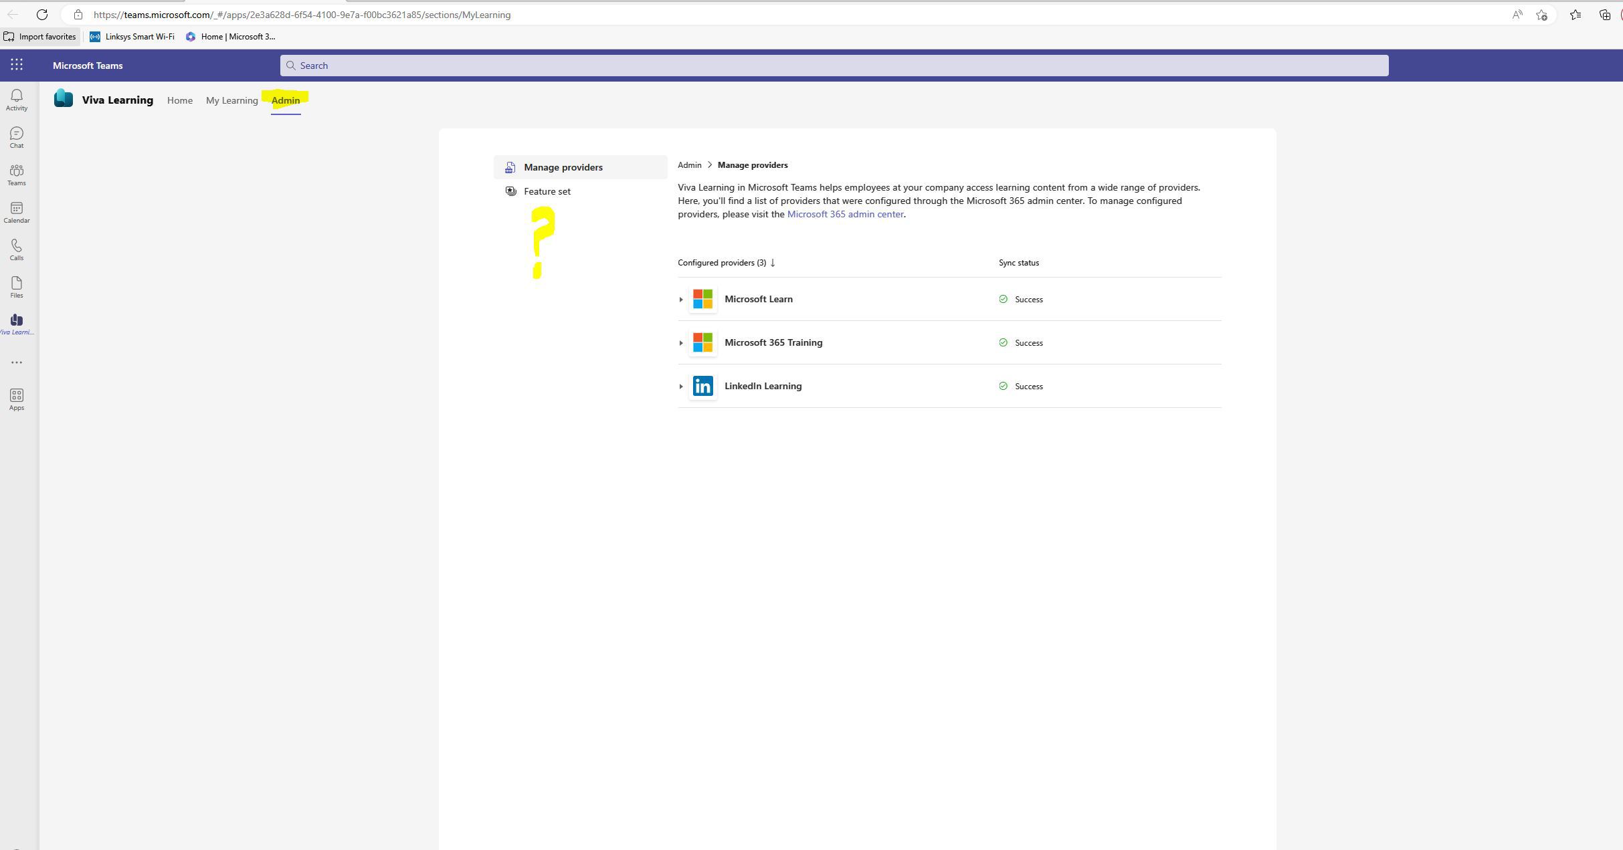The image size is (1623, 850).
Task: Open Chat in the Teams sidebar
Action: click(17, 138)
